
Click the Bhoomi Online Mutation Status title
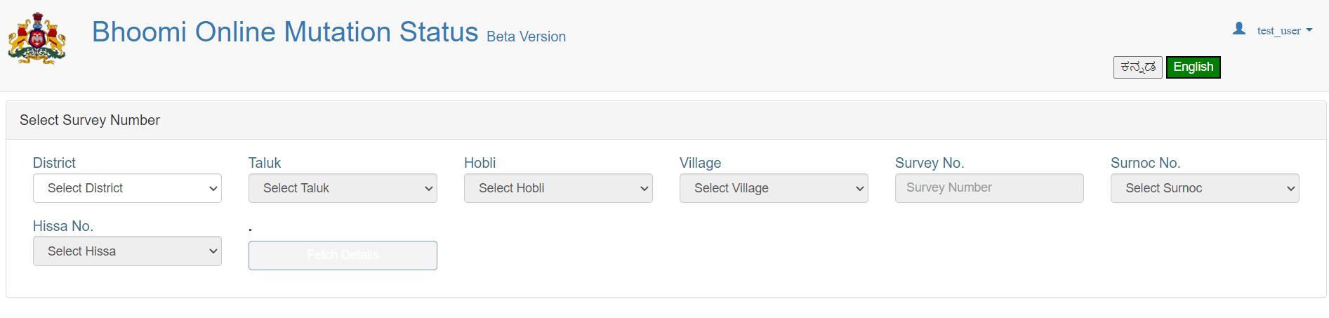(285, 32)
